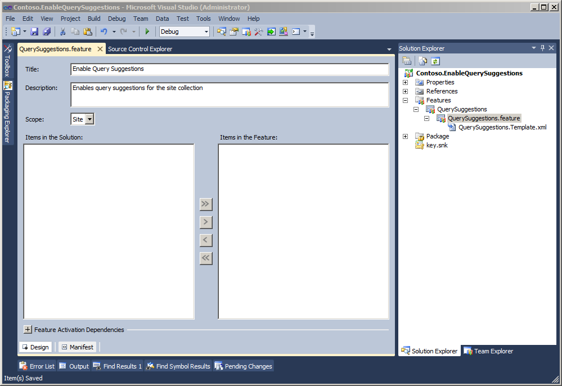
Task: Click the green arrow toolbar icon
Action: 271,32
